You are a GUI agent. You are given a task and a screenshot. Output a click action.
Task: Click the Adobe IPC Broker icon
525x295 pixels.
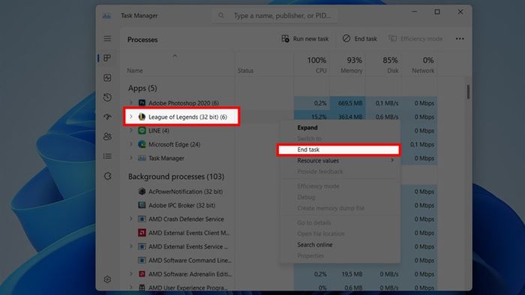click(x=142, y=205)
